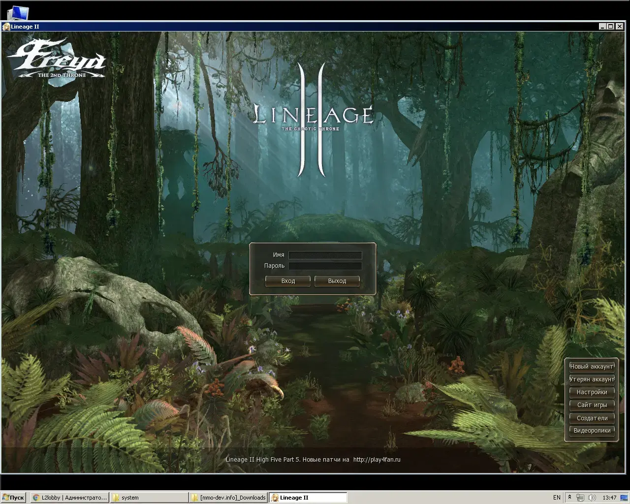
Task: Click the 13:47 system clock
Action: pyautogui.click(x=609, y=498)
